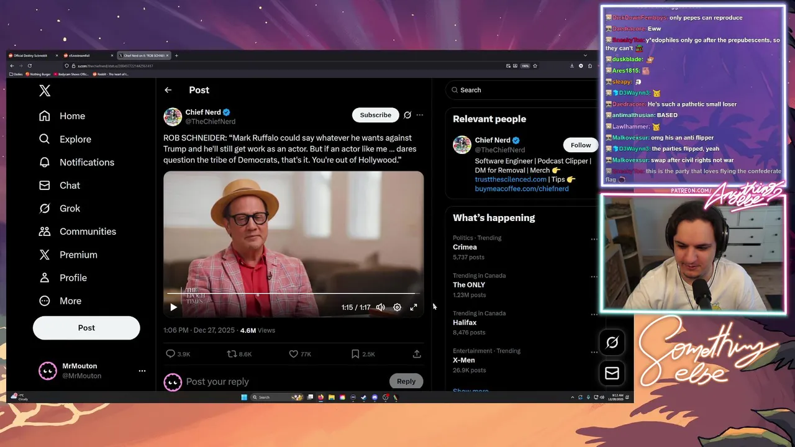Open a new browser tab
The height and width of the screenshot is (447, 795).
(176, 55)
